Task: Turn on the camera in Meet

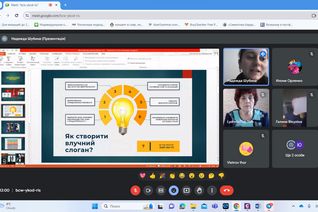Action: point(148,190)
